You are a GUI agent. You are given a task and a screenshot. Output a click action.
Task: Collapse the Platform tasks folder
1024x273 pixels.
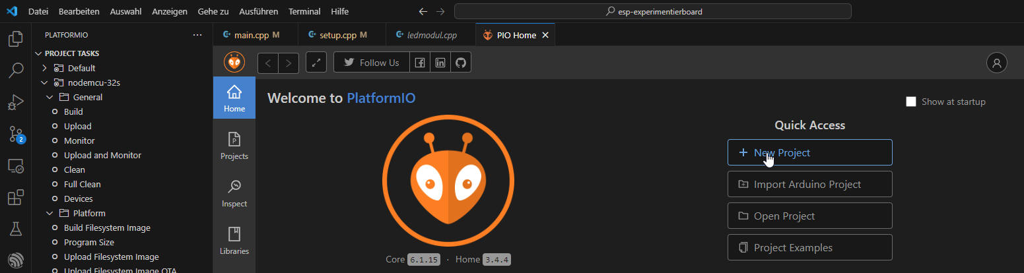(x=50, y=213)
